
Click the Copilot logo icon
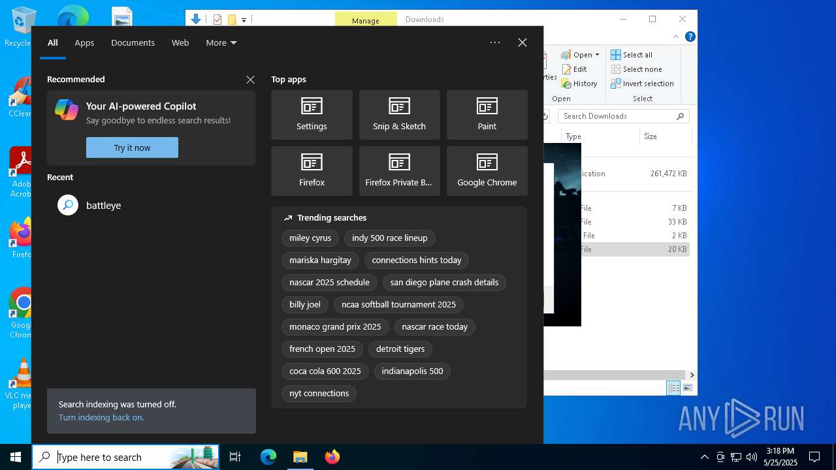pyautogui.click(x=67, y=110)
